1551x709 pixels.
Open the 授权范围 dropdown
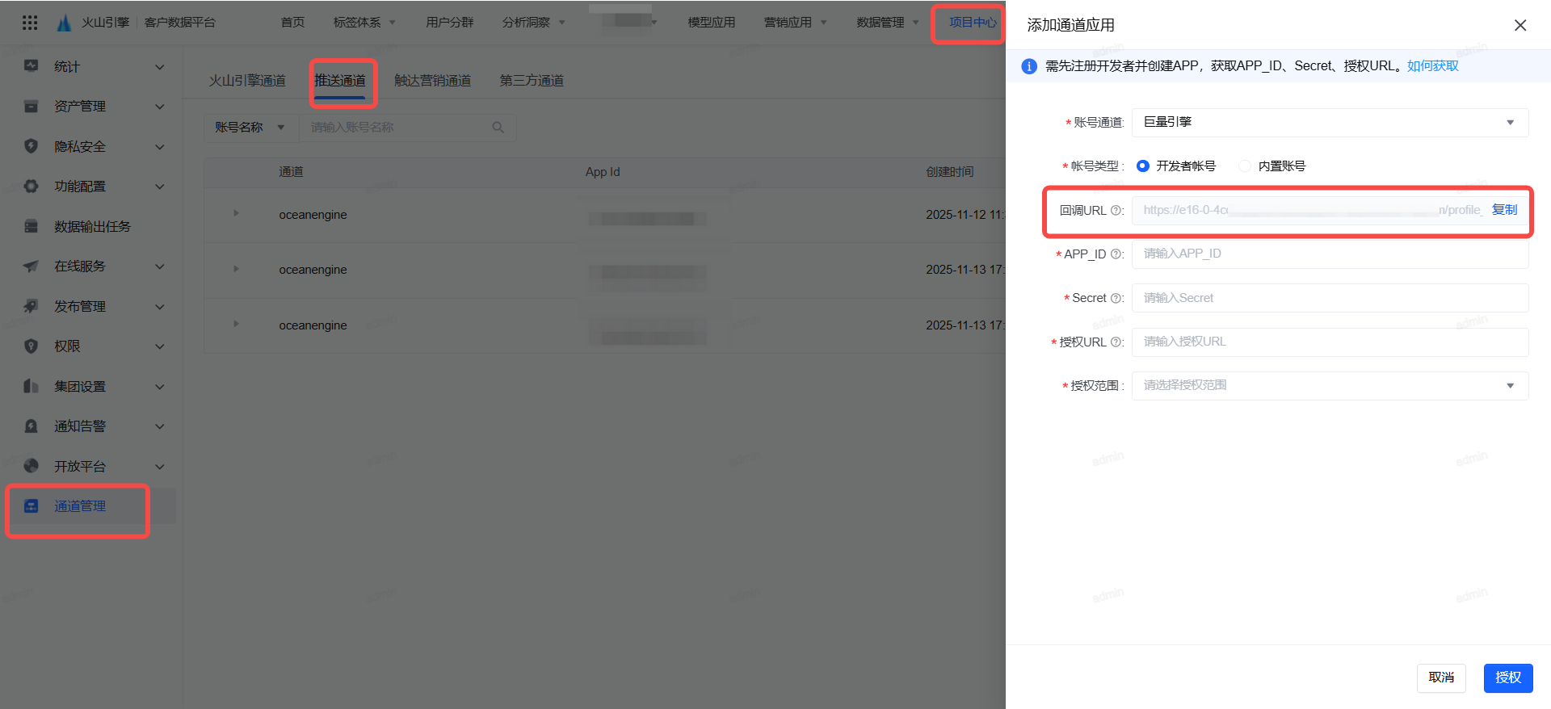1330,386
